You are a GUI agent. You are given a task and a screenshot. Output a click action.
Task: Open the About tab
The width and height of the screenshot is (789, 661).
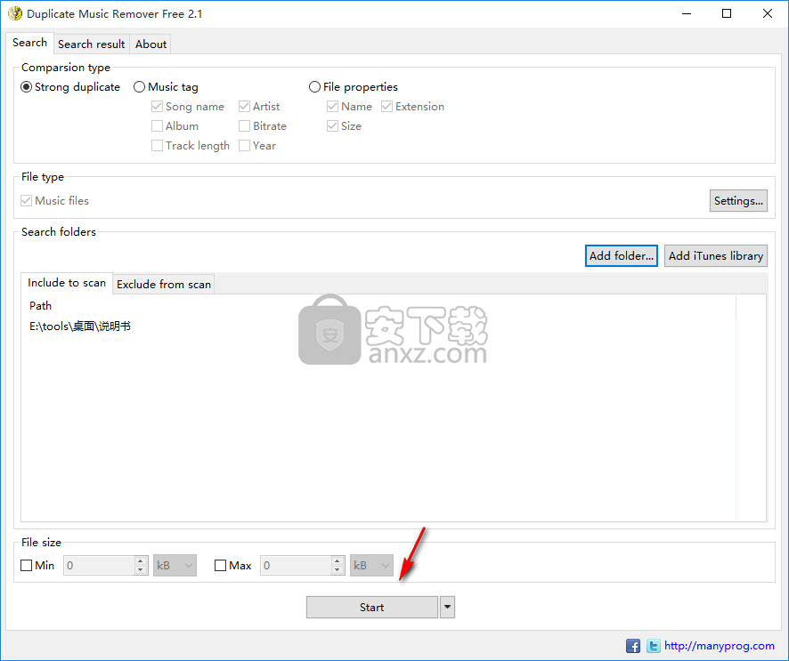[x=150, y=44]
